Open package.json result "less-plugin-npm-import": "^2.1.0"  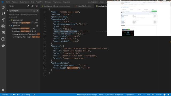[25, 23]
